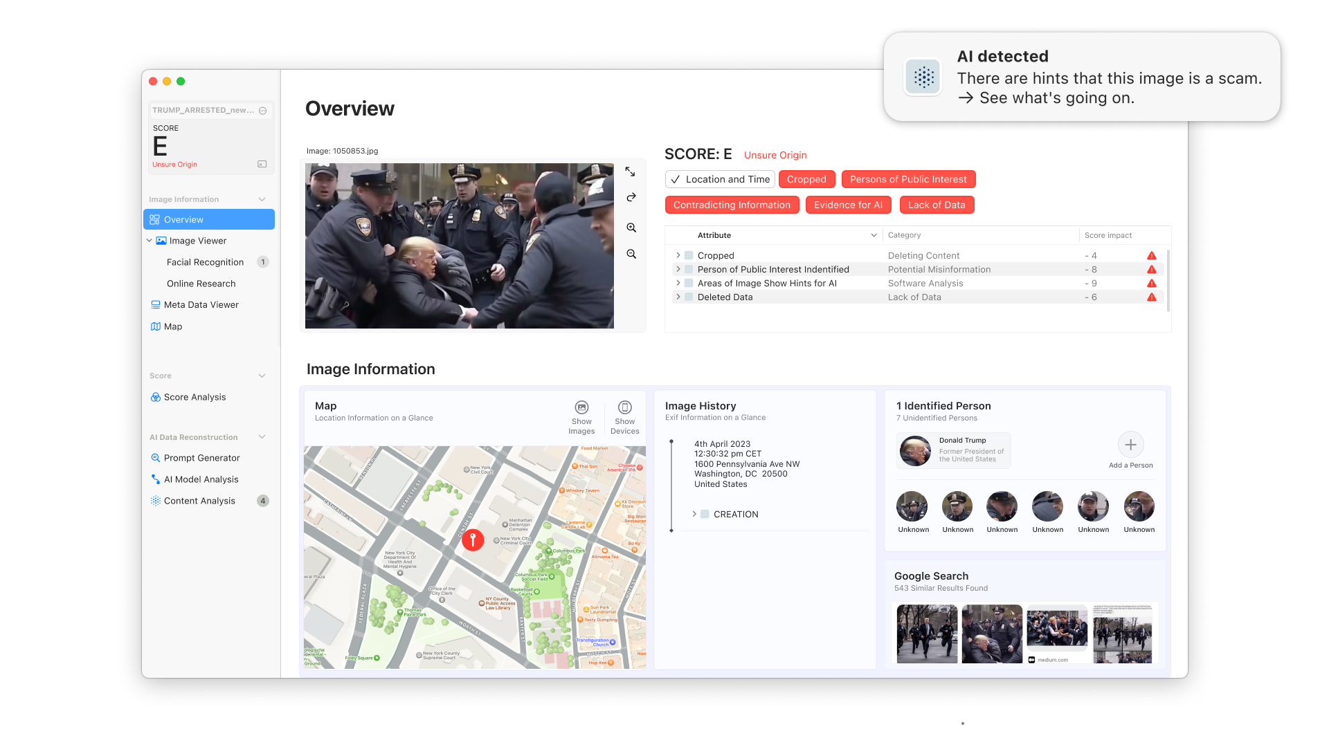This screenshot has width=1329, height=747.
Task: Open the AI detected notification icon
Action: coord(923,77)
